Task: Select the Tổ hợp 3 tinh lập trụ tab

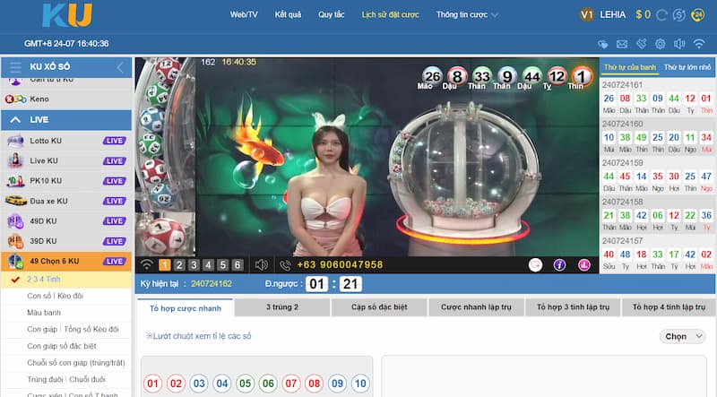Action: pos(573,307)
